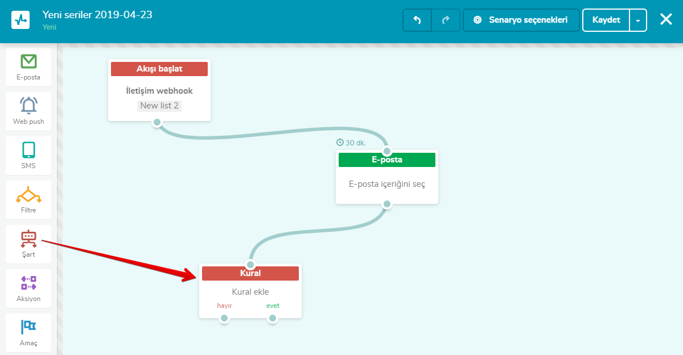Viewport: 683px width, 355px height.
Task: Click the Kaydet button
Action: tap(606, 20)
